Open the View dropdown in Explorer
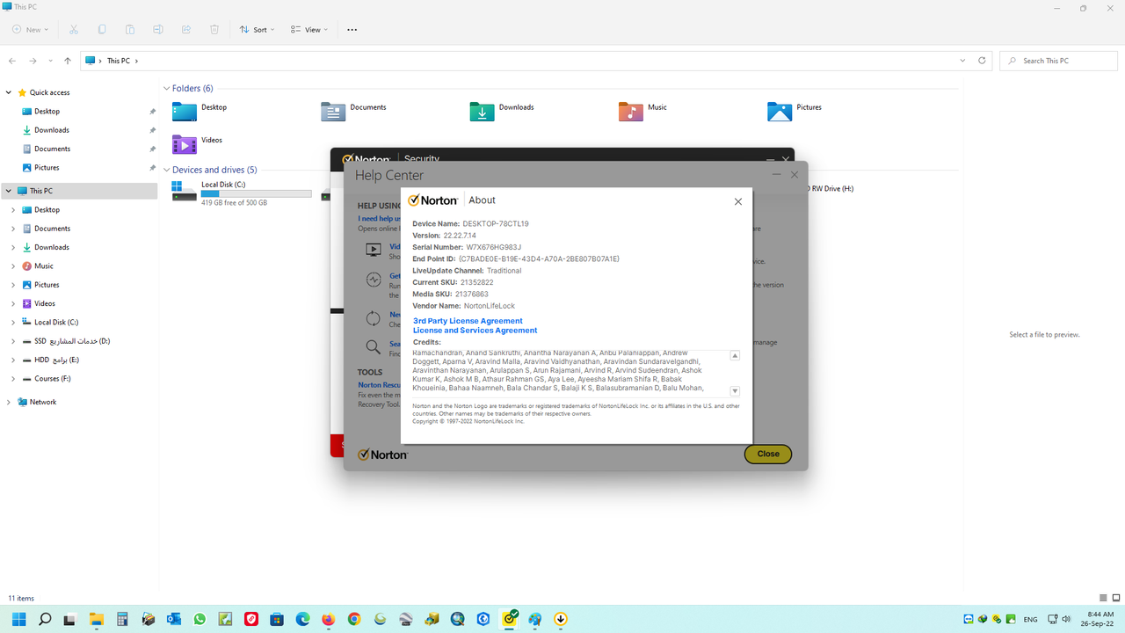Viewport: 1125px width, 633px height. click(x=308, y=29)
